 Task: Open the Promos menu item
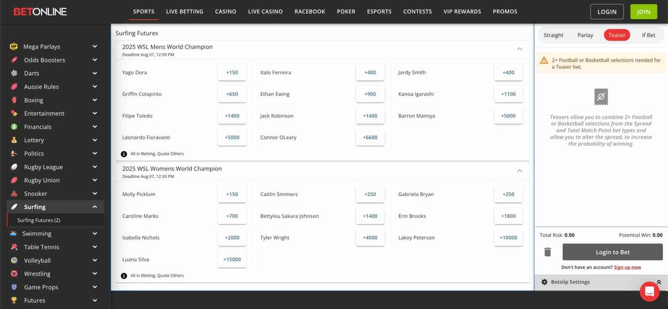pos(505,11)
